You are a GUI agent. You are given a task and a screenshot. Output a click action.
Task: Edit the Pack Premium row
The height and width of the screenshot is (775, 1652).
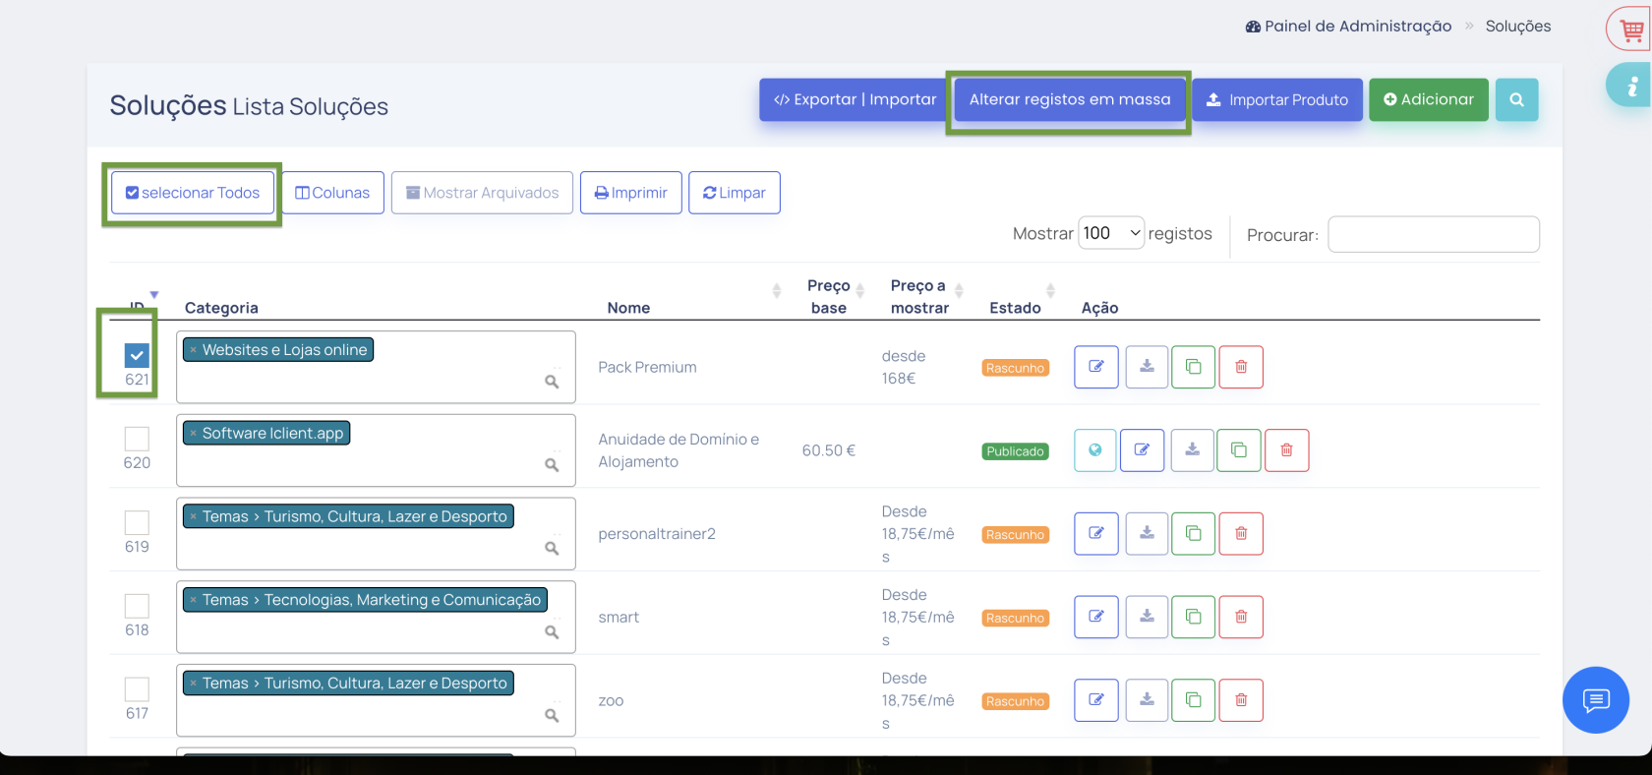[1096, 367]
